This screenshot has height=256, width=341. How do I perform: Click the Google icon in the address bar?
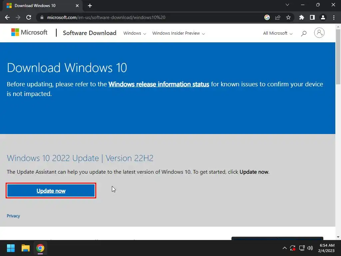267,17
